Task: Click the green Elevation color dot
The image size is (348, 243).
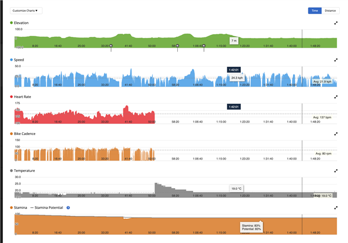Action: tap(12, 23)
